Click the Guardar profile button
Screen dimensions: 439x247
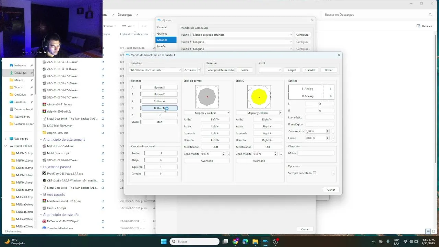[310, 70]
